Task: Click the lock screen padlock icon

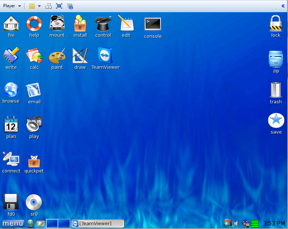Action: tap(276, 23)
